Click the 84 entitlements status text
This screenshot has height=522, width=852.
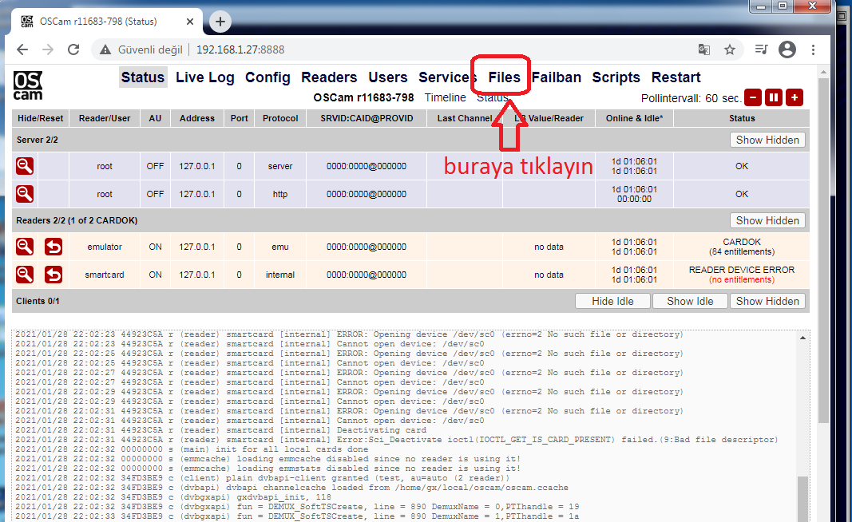point(742,251)
